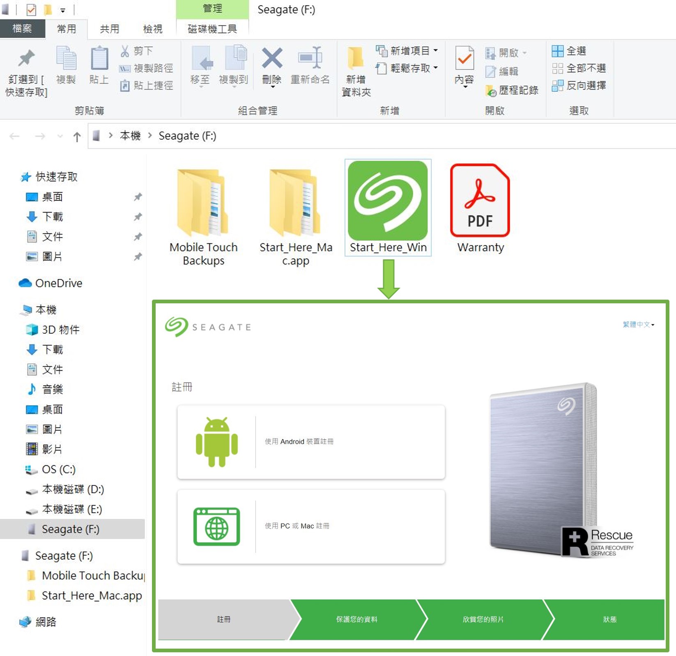Open the language dropdown 繁體中文
676x656 pixels.
[x=638, y=324]
